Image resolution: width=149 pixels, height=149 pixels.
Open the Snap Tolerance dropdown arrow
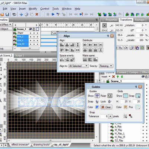point(110,116)
